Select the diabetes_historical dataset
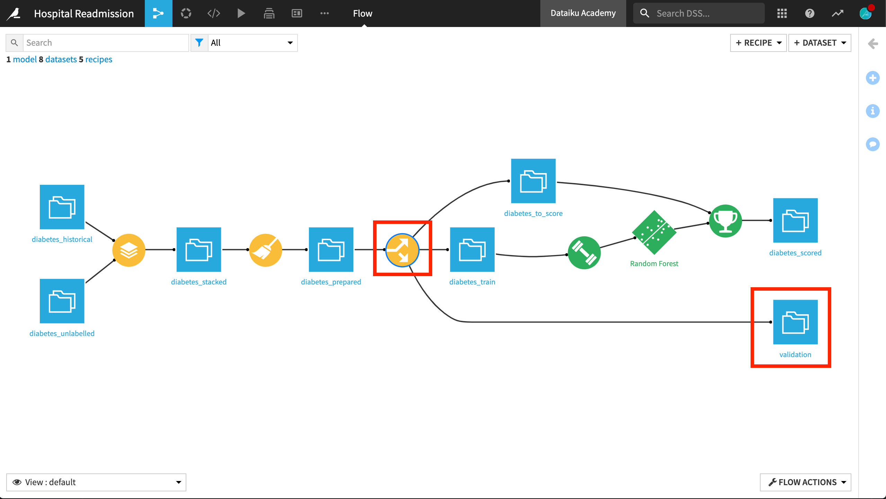This screenshot has height=499, width=886. [x=62, y=207]
